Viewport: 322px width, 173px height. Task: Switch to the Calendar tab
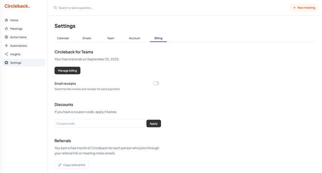63,38
